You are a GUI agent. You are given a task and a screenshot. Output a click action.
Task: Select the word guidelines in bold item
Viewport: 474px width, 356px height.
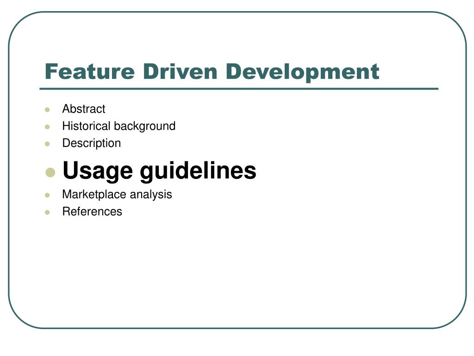coord(198,171)
